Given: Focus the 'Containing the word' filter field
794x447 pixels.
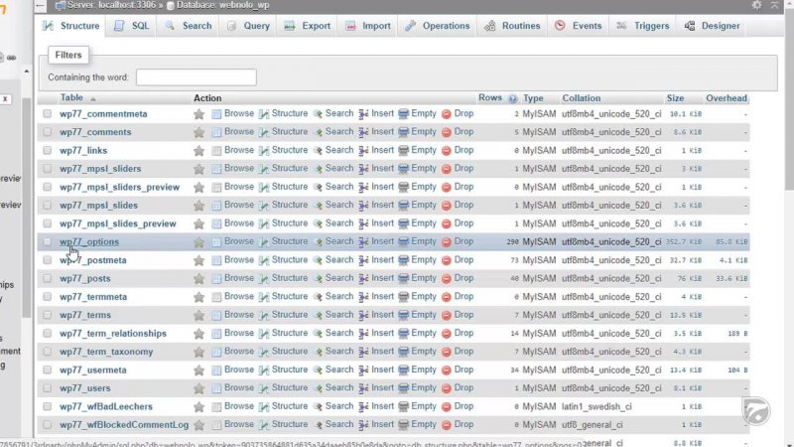Looking at the screenshot, I should coord(196,76).
